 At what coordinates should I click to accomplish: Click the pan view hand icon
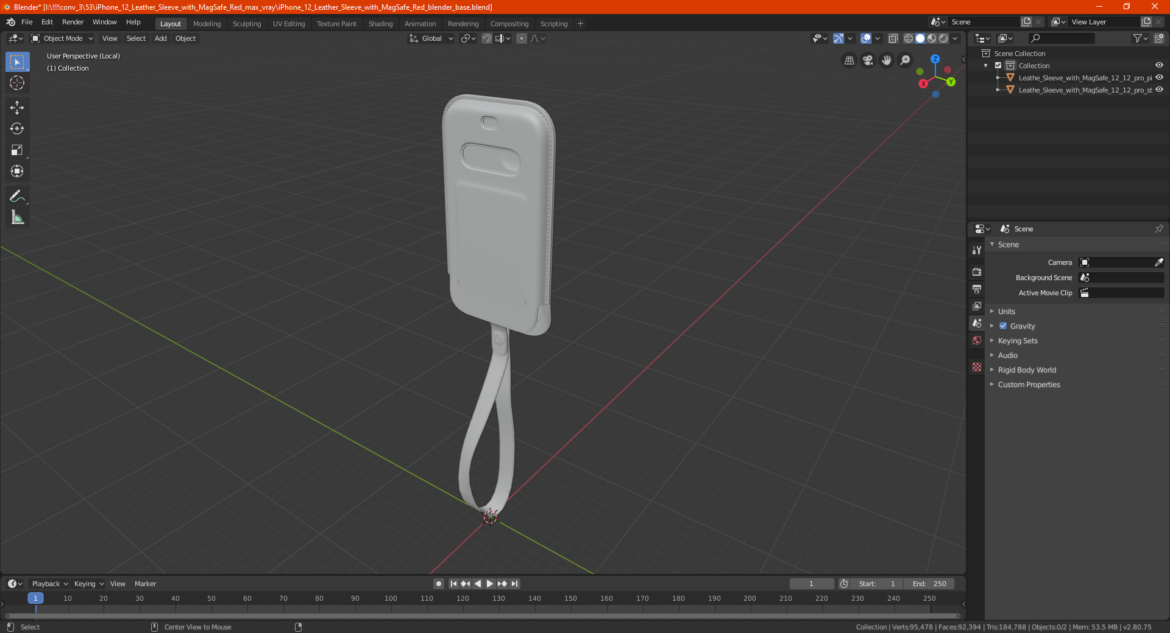tap(887, 60)
